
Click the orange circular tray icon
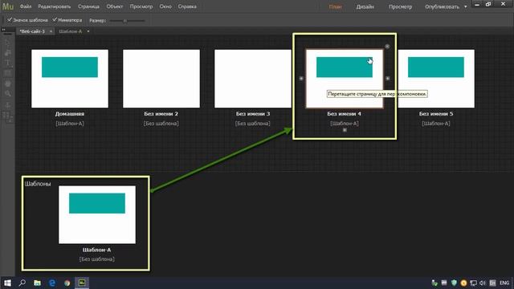(x=463, y=283)
